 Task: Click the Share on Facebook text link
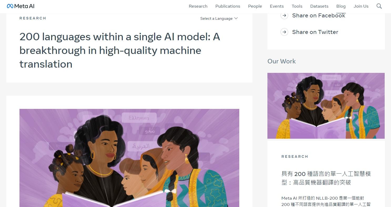tap(319, 16)
